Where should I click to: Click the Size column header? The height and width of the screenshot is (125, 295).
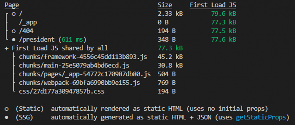click(164, 5)
